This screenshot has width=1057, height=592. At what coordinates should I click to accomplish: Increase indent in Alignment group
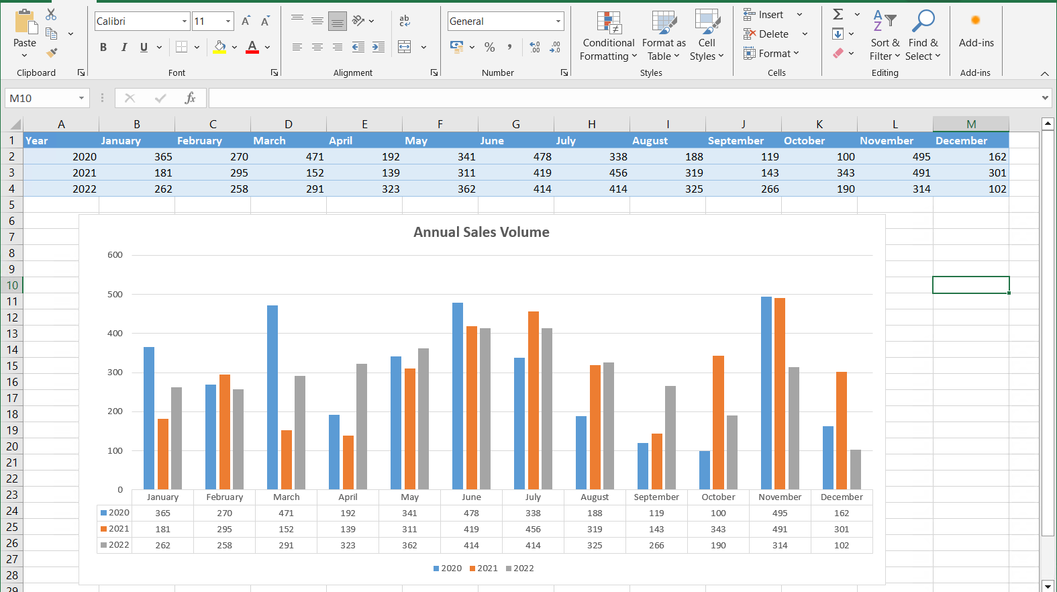click(379, 47)
